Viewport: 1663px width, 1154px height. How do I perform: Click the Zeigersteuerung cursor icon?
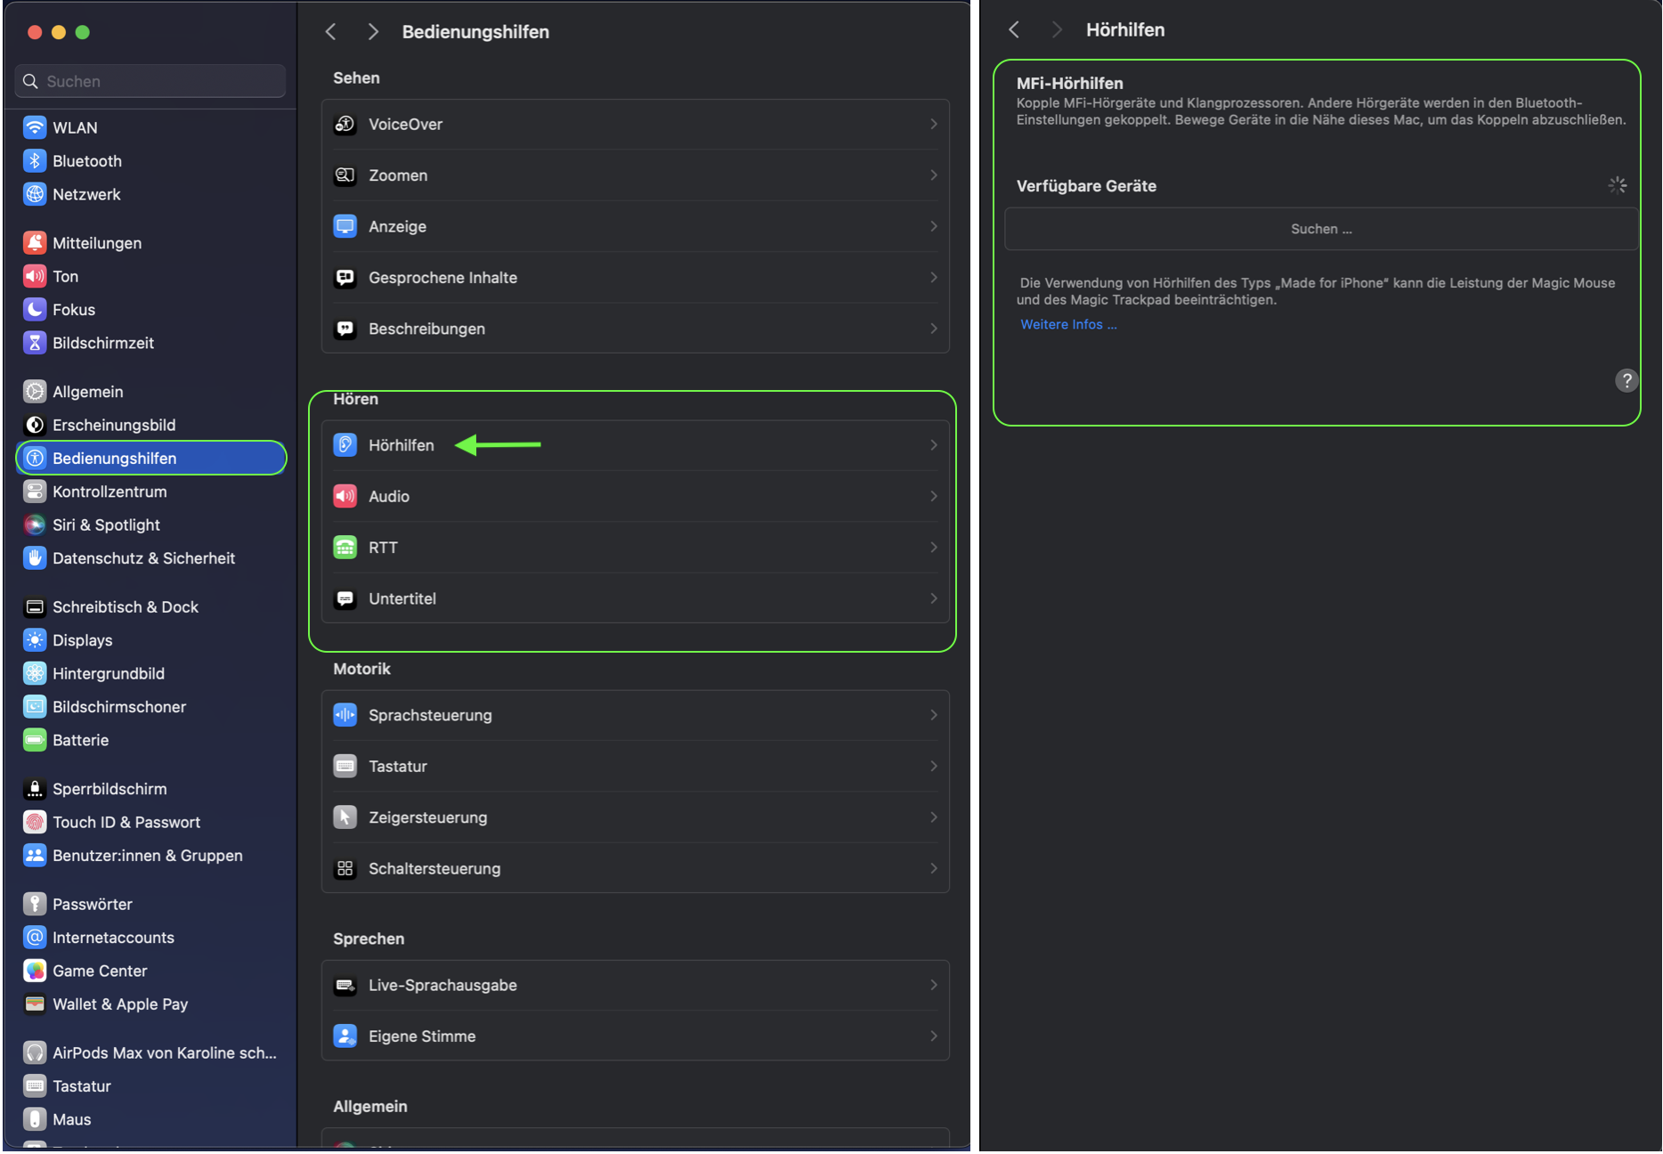[x=345, y=817]
